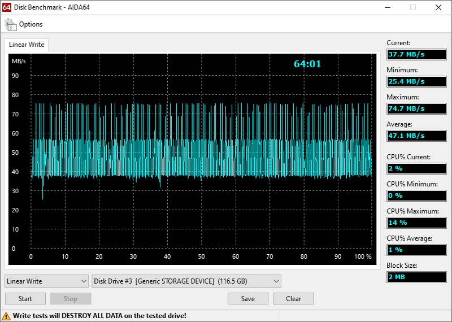Close the Disk Benchmark window
The width and height of the screenshot is (452, 322).
click(438, 7)
